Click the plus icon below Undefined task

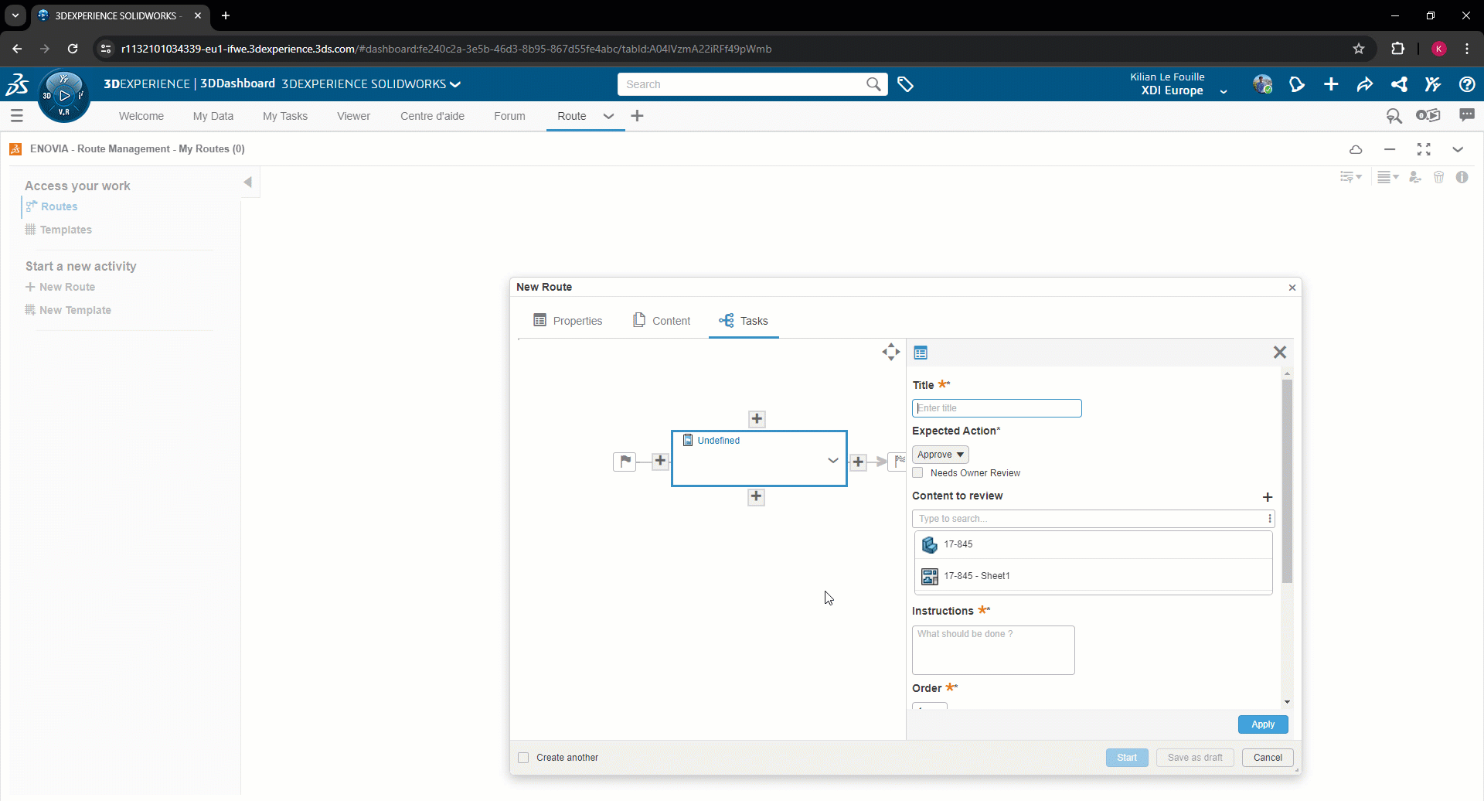point(756,497)
